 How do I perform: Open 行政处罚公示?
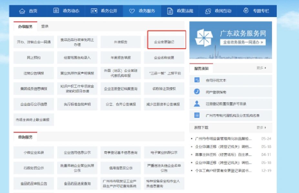[x=34, y=168]
